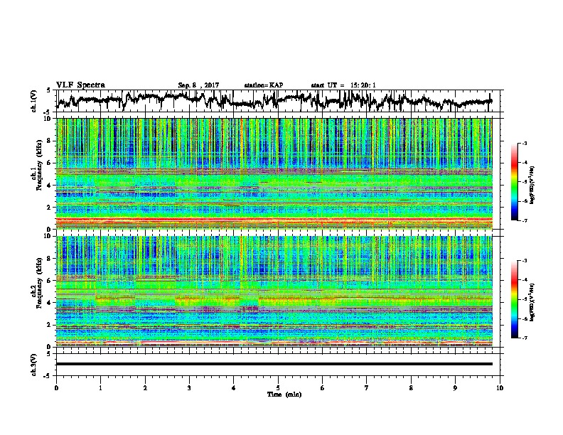Click the ch.2 spectrogram color bar
Screen dimensions: 563x435
(x=514, y=299)
